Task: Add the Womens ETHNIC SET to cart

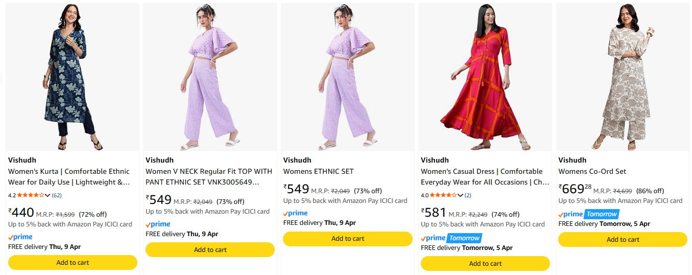Action: (348, 239)
